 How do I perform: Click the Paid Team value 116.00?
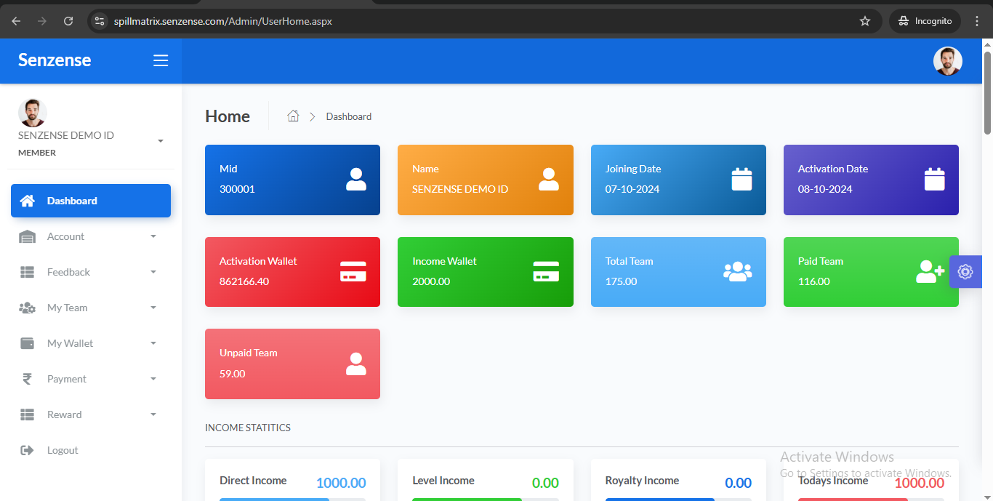pos(814,281)
